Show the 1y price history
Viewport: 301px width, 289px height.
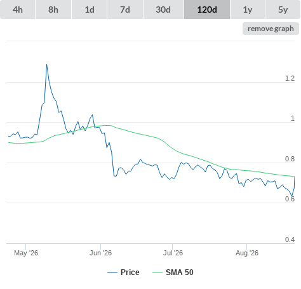click(x=248, y=10)
